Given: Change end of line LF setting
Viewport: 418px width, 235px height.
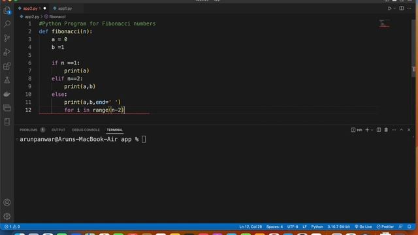Looking at the screenshot, I should (x=304, y=227).
